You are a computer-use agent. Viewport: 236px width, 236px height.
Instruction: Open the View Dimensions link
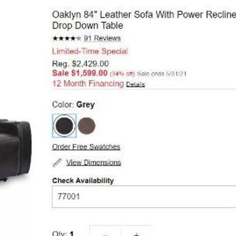click(x=94, y=162)
